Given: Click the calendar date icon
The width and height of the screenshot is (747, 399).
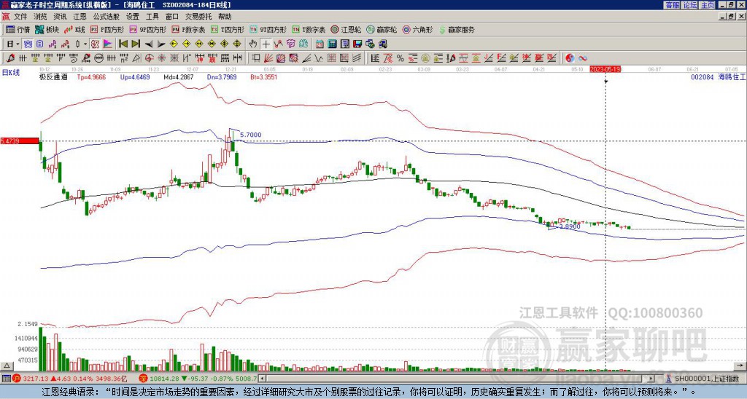Looking at the screenshot, I should click(320, 44).
